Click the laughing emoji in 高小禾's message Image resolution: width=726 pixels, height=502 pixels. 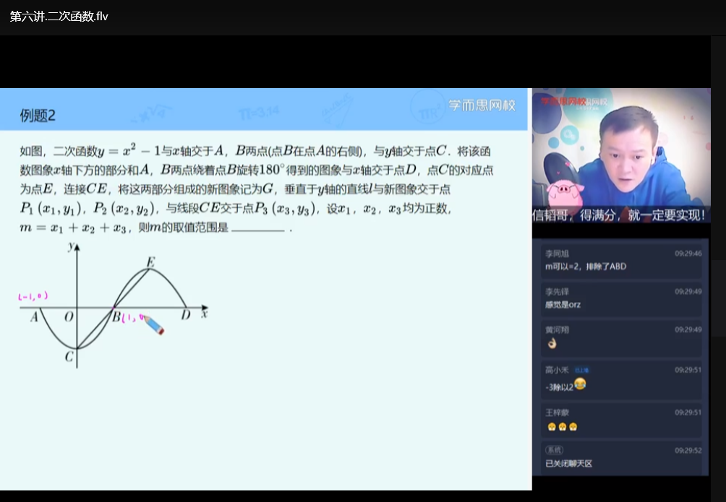pyautogui.click(x=580, y=384)
